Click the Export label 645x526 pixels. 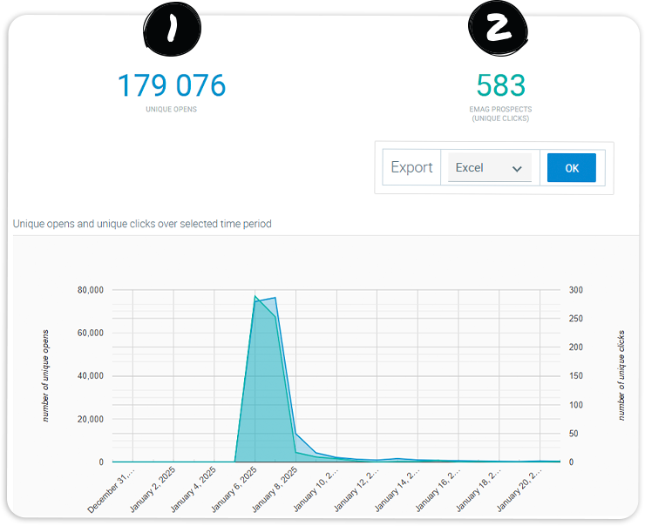pyautogui.click(x=411, y=168)
